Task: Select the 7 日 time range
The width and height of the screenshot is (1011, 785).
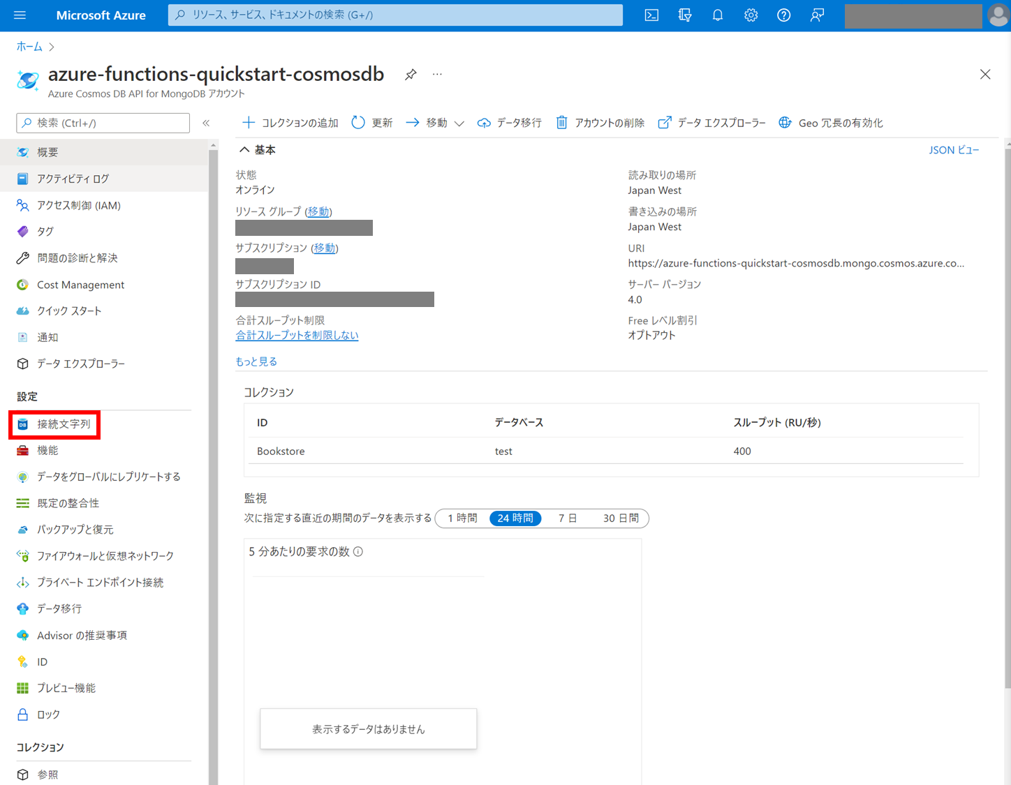Action: pos(568,518)
